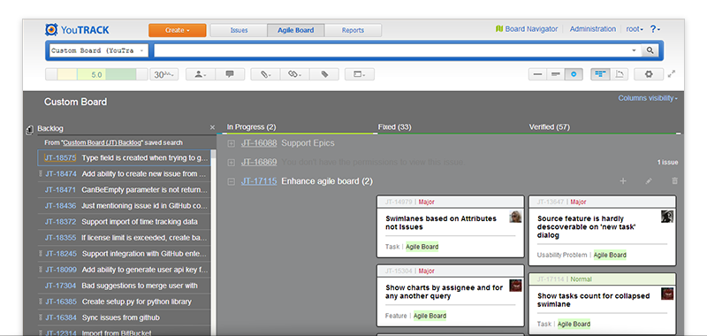The image size is (707, 336).
Task: Switch to burndown chart view toggle
Action: (x=620, y=74)
